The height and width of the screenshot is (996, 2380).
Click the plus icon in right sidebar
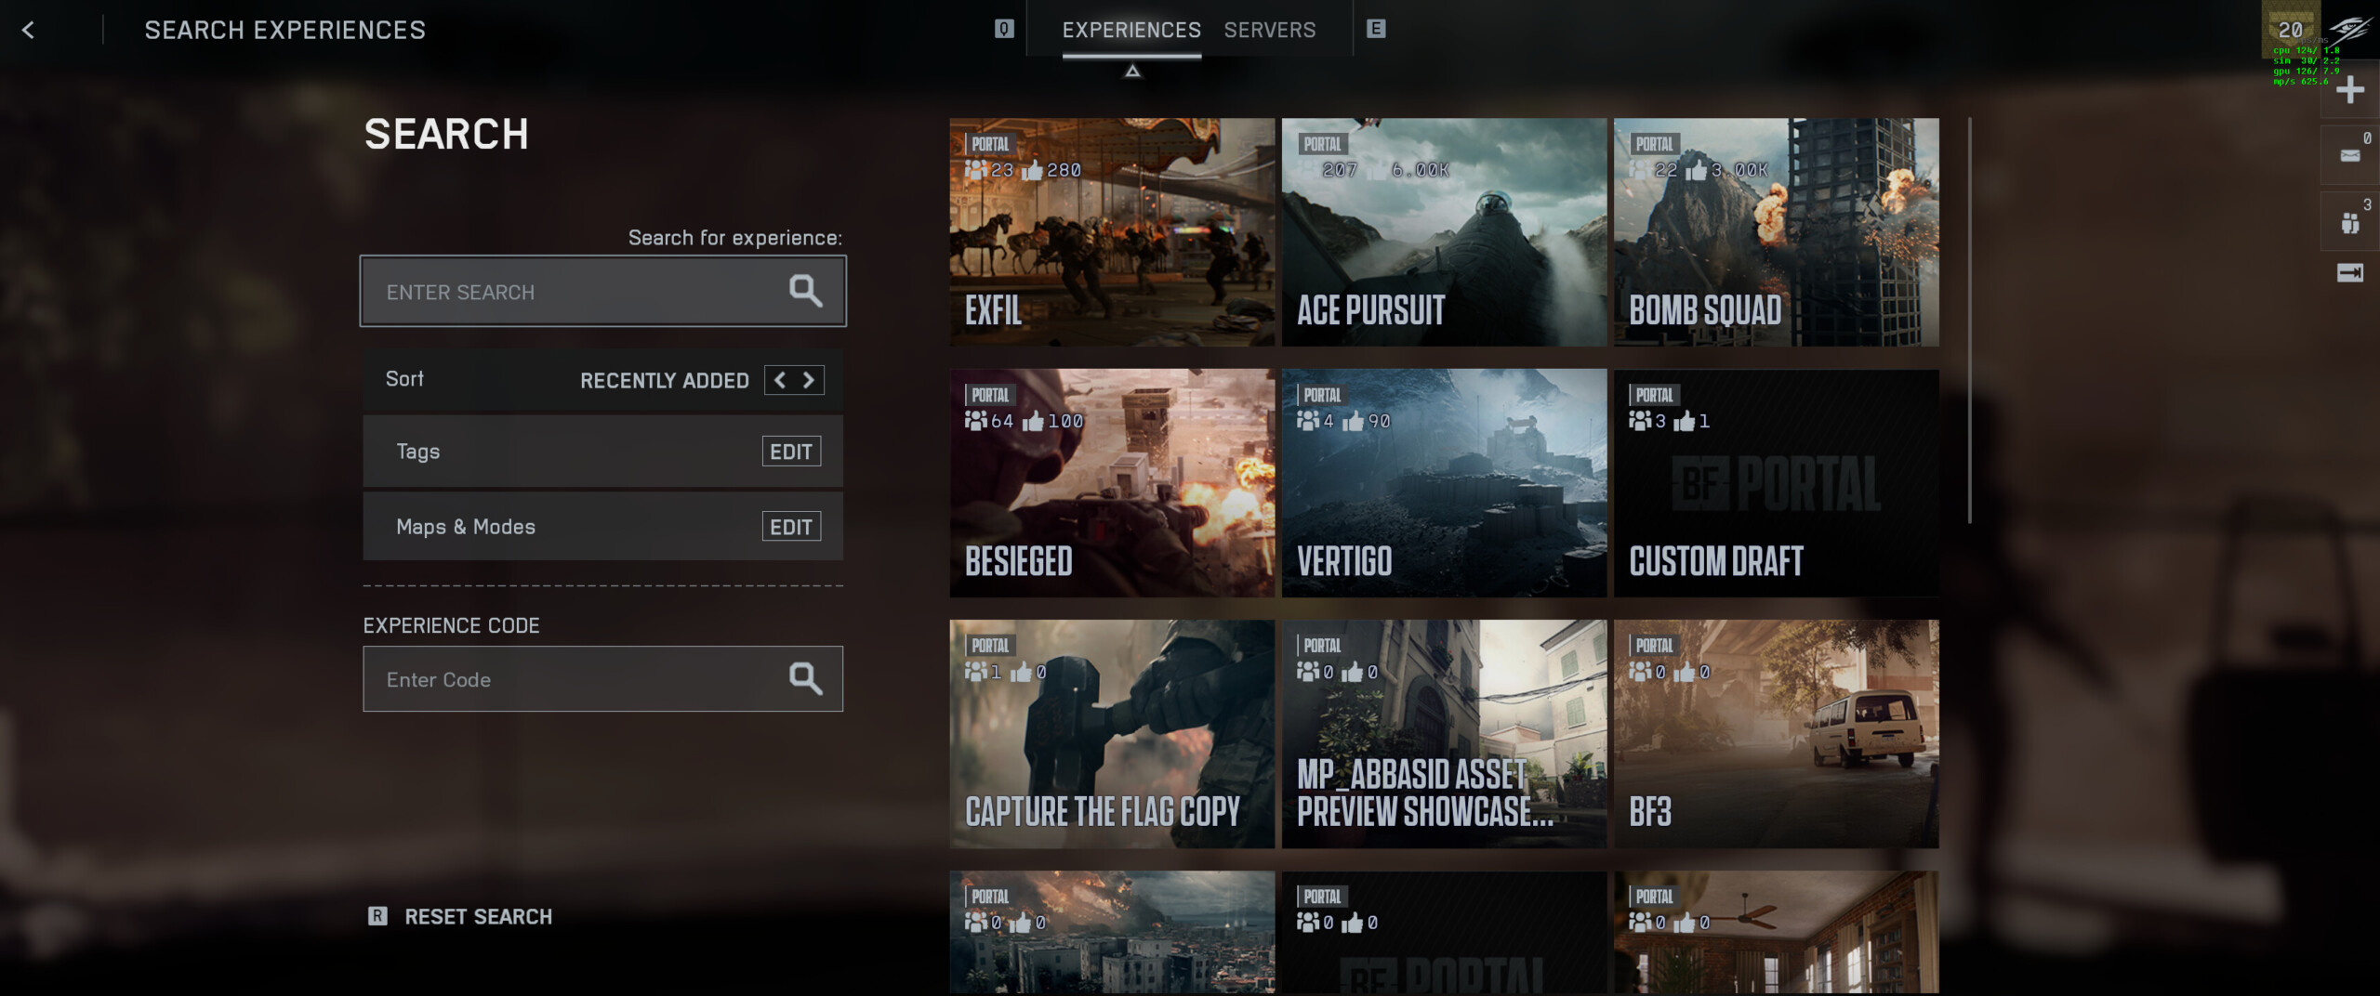(x=2349, y=90)
